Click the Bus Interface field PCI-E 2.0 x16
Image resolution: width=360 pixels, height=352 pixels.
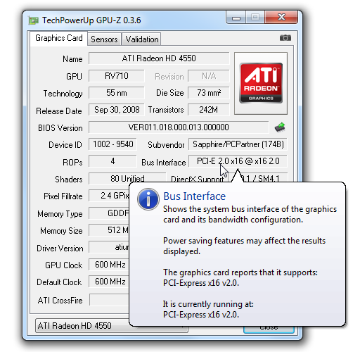coord(238,161)
